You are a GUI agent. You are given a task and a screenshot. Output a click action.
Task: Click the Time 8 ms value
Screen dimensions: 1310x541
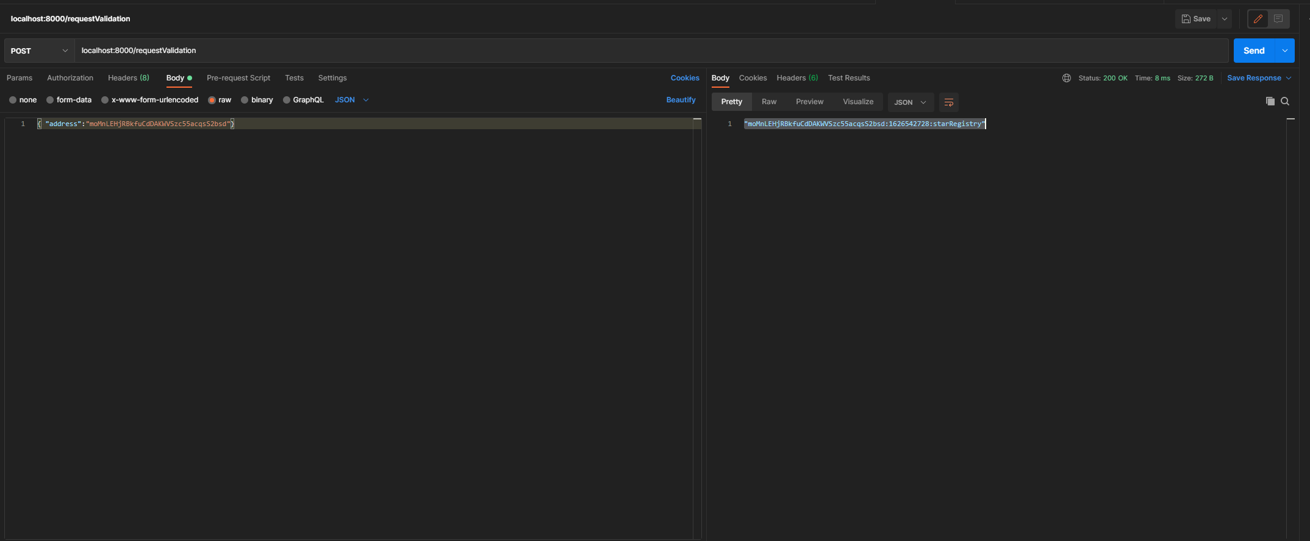(1162, 78)
